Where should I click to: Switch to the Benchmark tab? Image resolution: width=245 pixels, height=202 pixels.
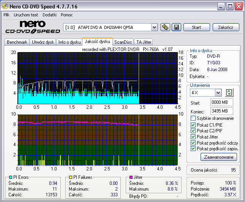17,42
